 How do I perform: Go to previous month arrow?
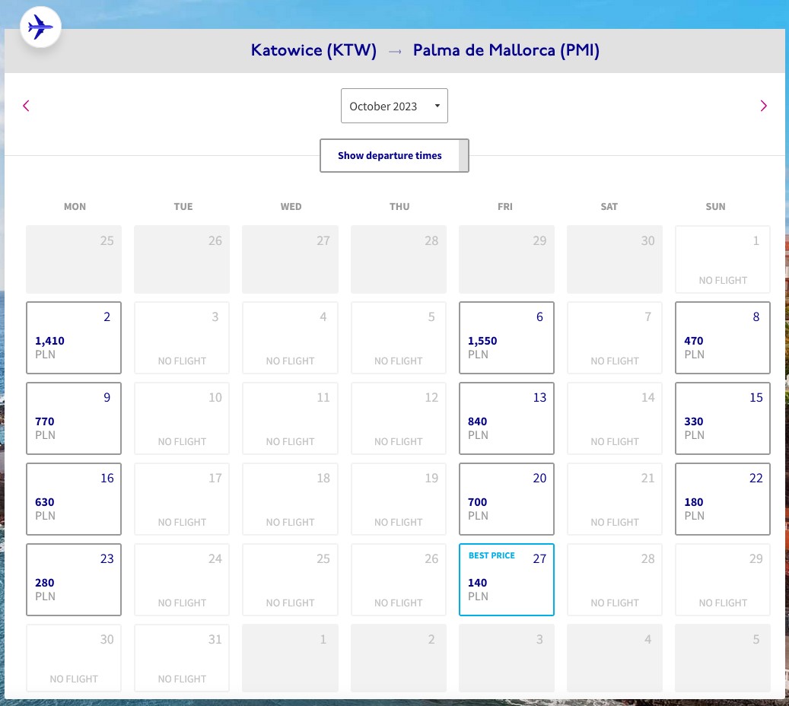pos(26,106)
